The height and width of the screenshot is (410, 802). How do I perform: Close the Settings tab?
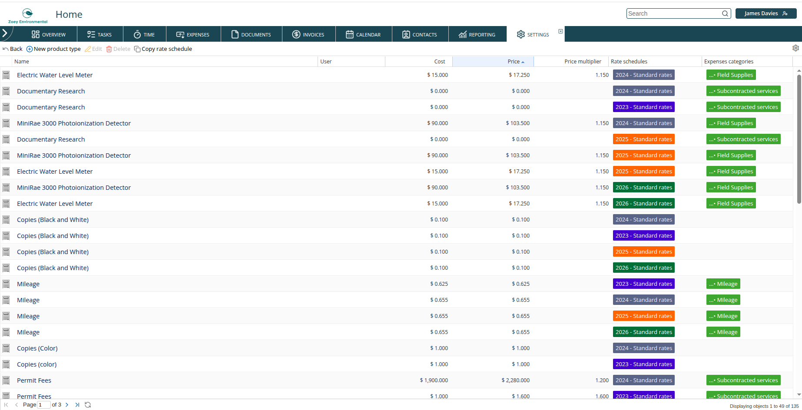[x=560, y=31]
